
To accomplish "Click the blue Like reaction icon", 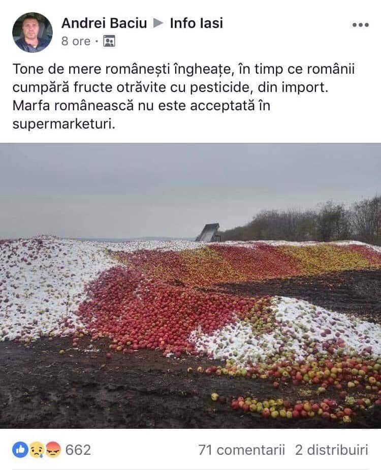I will click(20, 450).
